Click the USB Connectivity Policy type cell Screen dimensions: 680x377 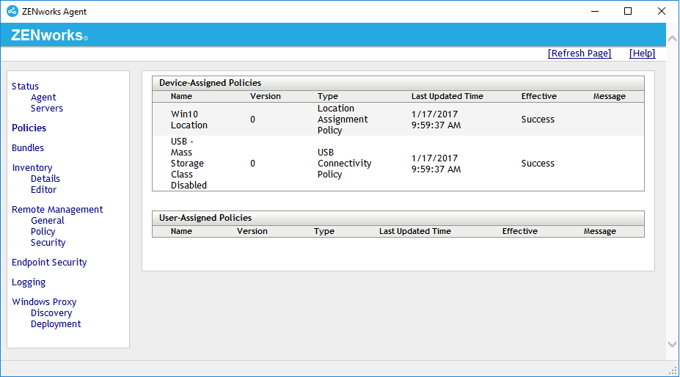[344, 164]
